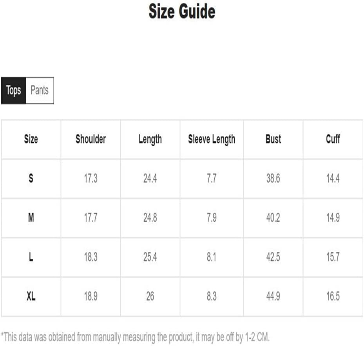The height and width of the screenshot is (346, 364).
Task: Select the XL size row label
Action: (x=31, y=297)
